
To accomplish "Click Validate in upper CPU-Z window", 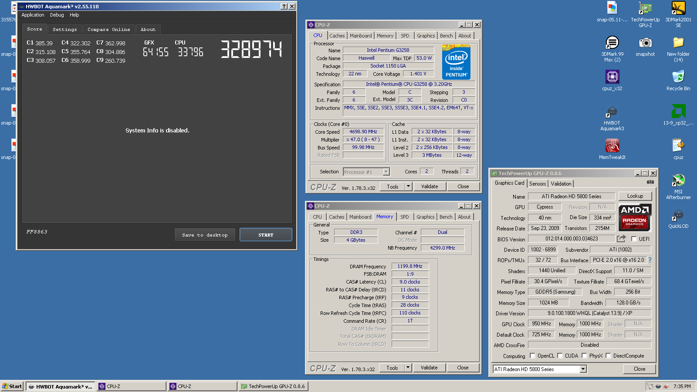I will click(x=430, y=186).
